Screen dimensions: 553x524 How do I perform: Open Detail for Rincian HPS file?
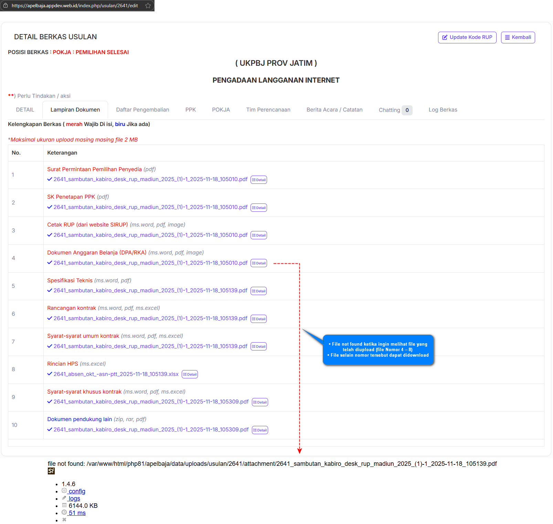click(x=190, y=374)
